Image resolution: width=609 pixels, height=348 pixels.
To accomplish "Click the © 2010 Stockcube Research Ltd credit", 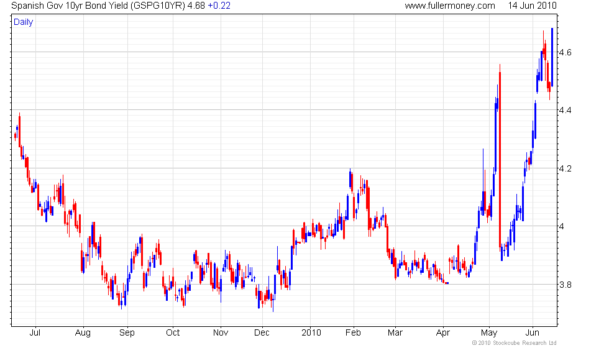I will point(515,343).
